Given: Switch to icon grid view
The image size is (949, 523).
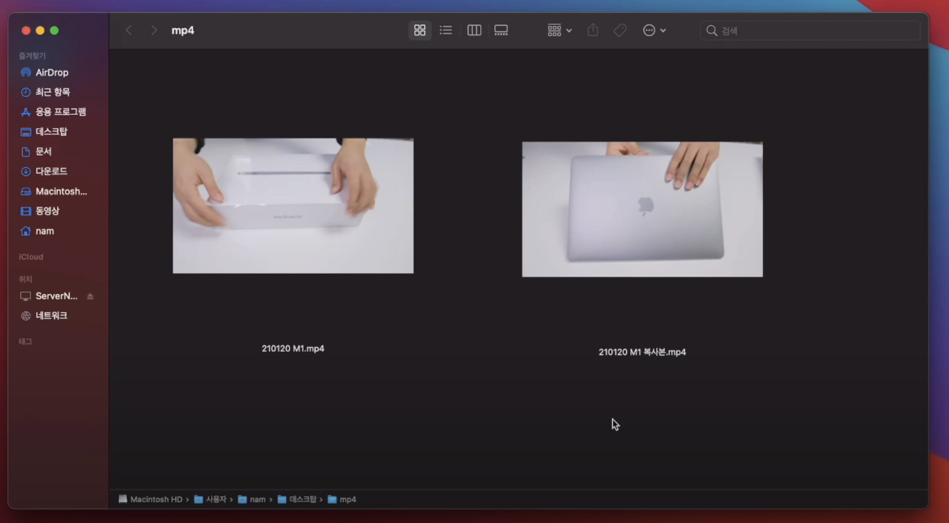Looking at the screenshot, I should tap(419, 30).
